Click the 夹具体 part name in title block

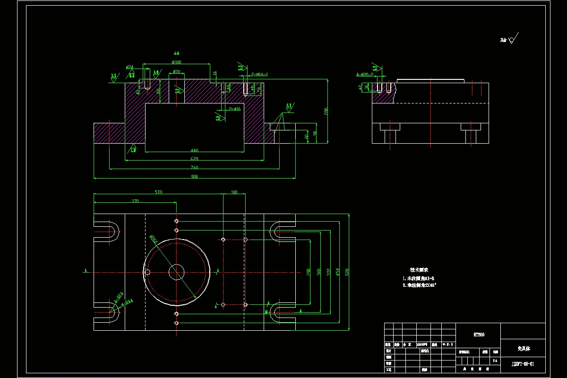click(x=524, y=349)
